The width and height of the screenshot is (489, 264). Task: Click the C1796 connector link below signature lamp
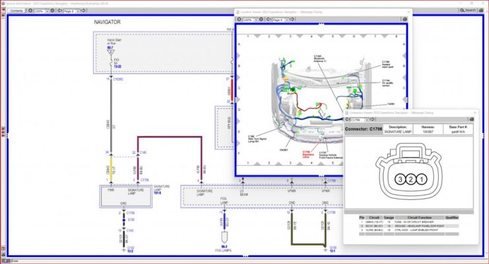pyautogui.click(x=131, y=213)
